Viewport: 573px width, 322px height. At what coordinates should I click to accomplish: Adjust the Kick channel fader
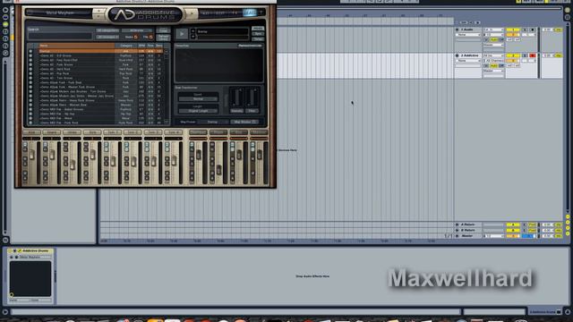pos(32,155)
